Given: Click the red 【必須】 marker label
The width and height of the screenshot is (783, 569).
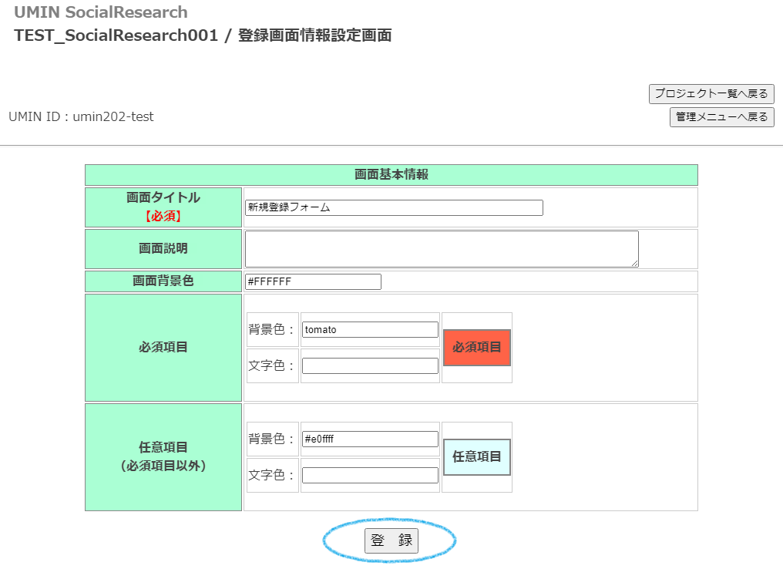Looking at the screenshot, I should pos(163,216).
